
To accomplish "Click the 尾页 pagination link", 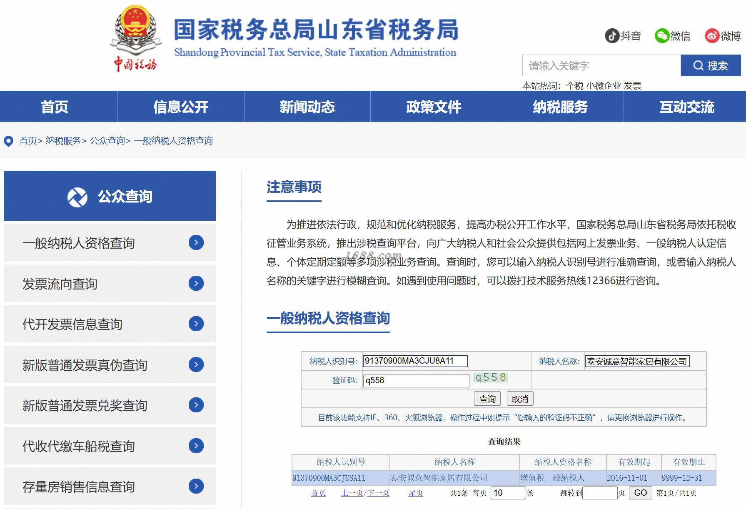I will point(416,493).
